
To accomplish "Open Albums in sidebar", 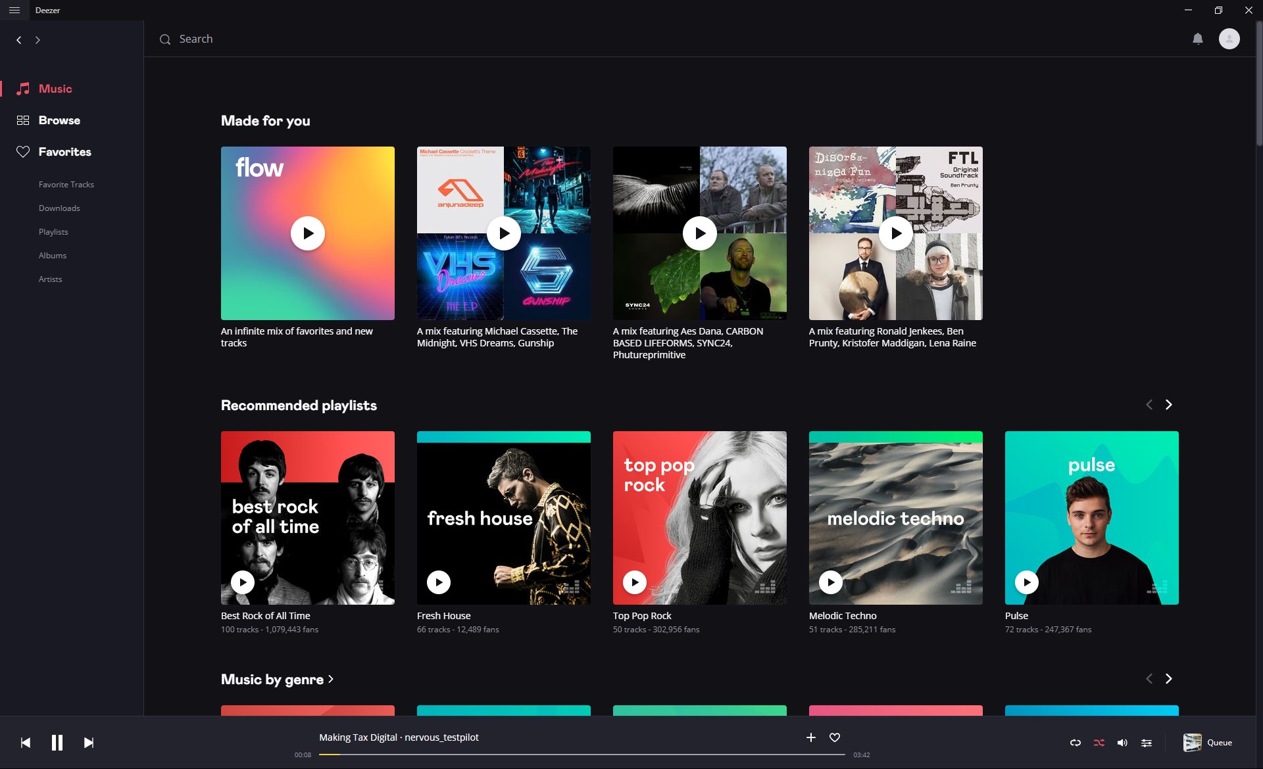I will click(53, 256).
